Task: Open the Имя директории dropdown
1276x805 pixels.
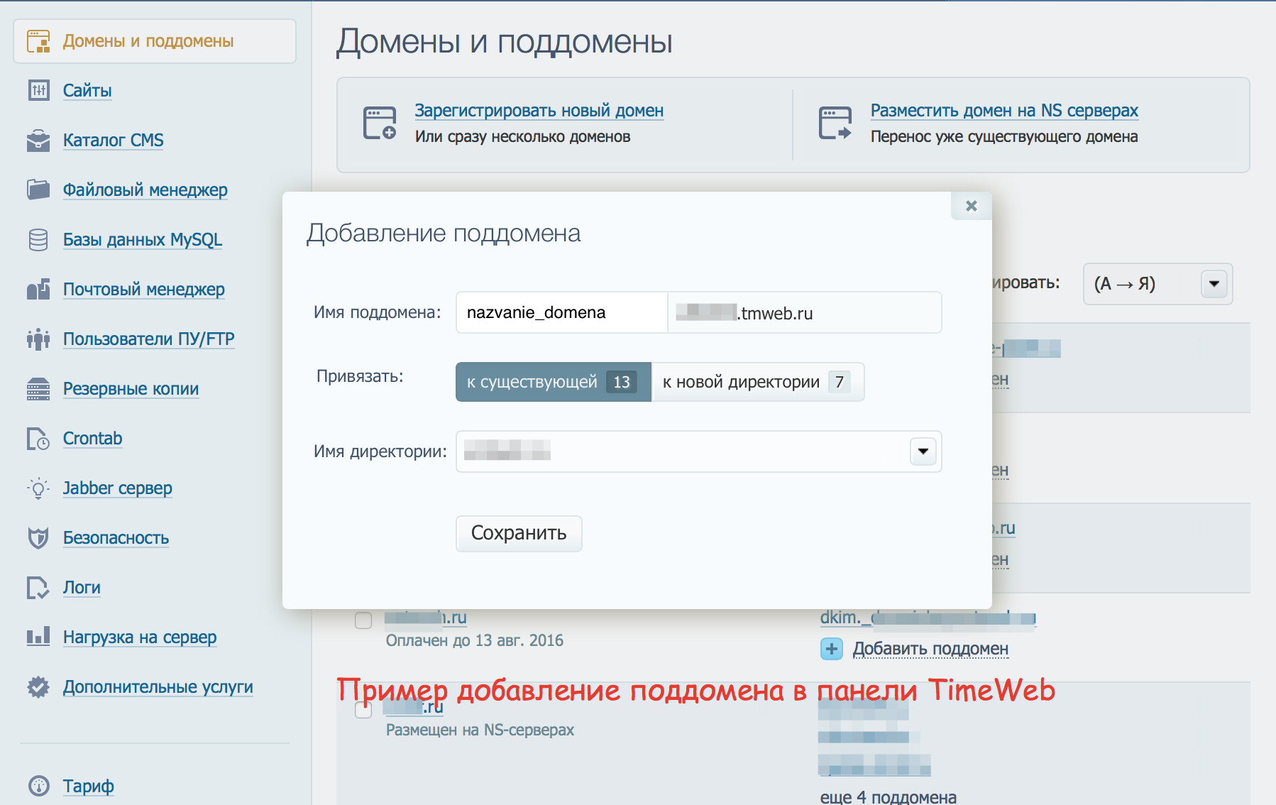Action: pyautogui.click(x=922, y=451)
